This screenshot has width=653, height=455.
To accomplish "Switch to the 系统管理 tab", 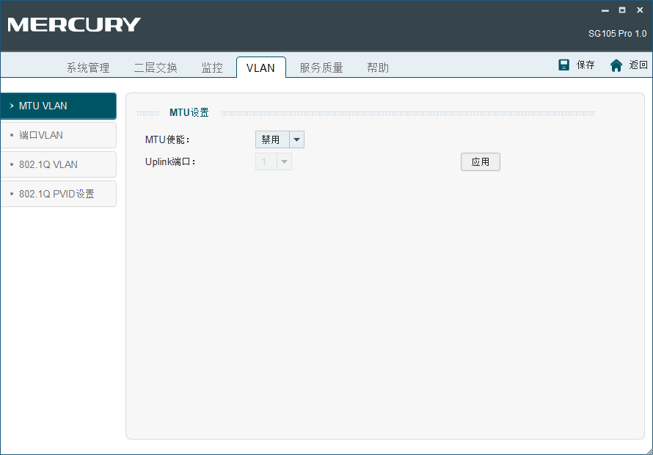I will (x=88, y=68).
